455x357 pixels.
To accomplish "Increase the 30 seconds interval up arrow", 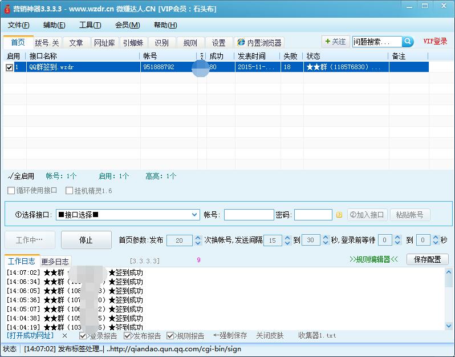I will tap(326, 238).
